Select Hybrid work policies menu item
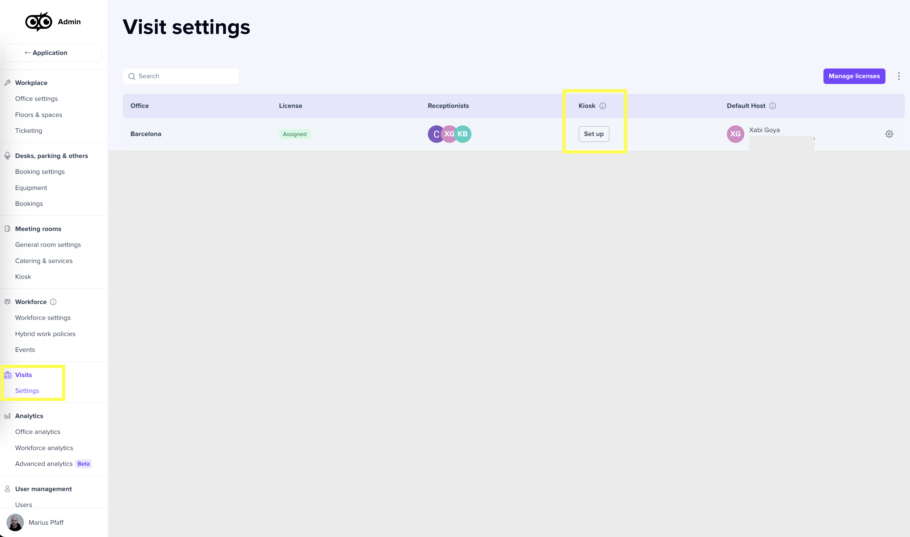This screenshot has width=910, height=537. (x=45, y=334)
